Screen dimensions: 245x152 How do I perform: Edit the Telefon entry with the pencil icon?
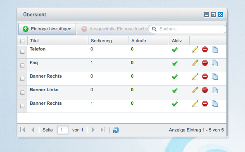195,49
